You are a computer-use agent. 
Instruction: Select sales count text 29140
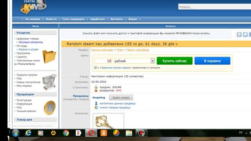pos(117,87)
